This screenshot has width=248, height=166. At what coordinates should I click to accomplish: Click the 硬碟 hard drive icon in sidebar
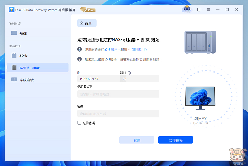14,33
